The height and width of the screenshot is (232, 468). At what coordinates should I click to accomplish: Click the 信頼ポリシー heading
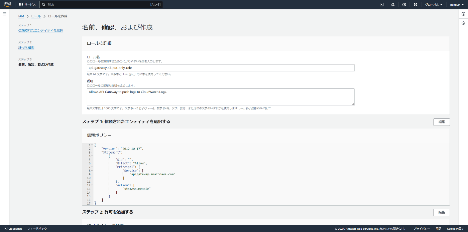pos(99,135)
